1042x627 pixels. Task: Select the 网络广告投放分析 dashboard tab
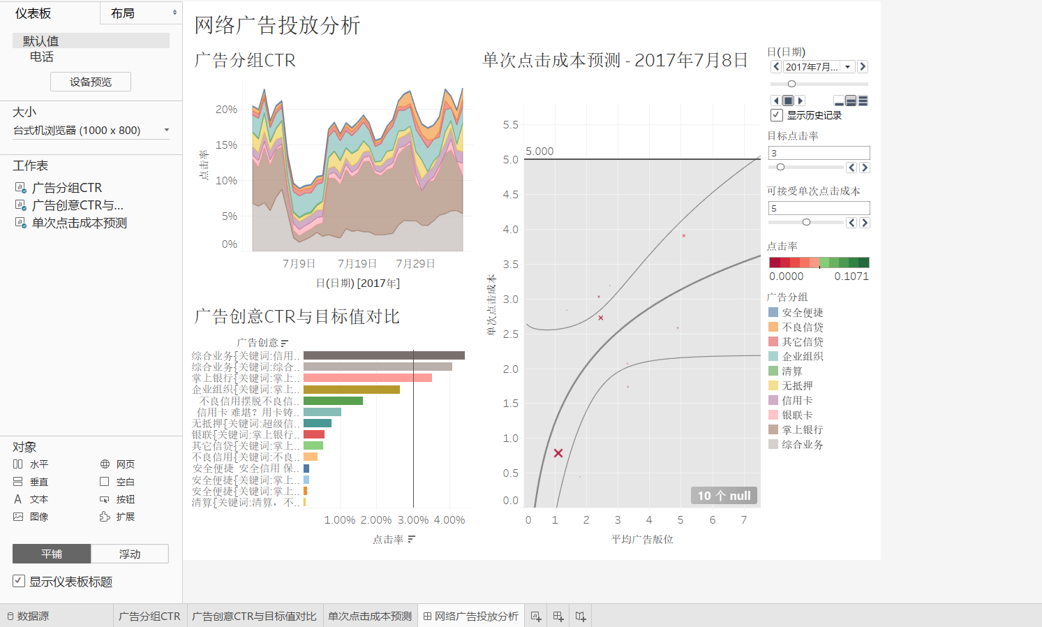tap(470, 616)
